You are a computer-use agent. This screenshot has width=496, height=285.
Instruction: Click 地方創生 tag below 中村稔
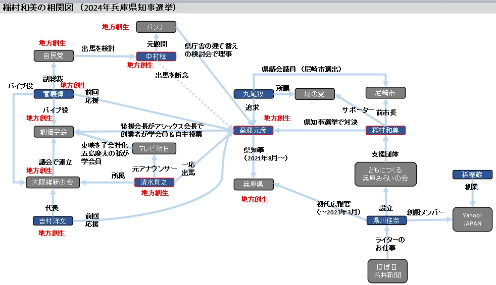pyautogui.click(x=140, y=66)
